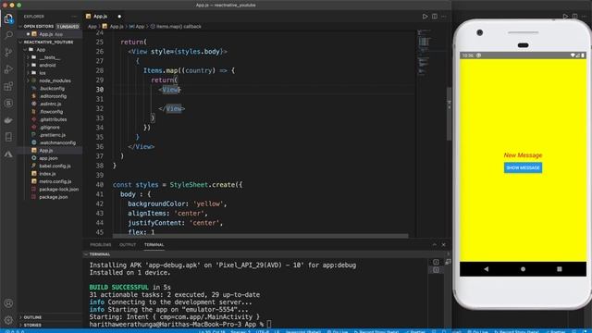Open .prettierrc.js file in explorer
The width and height of the screenshot is (592, 333).
coord(52,135)
